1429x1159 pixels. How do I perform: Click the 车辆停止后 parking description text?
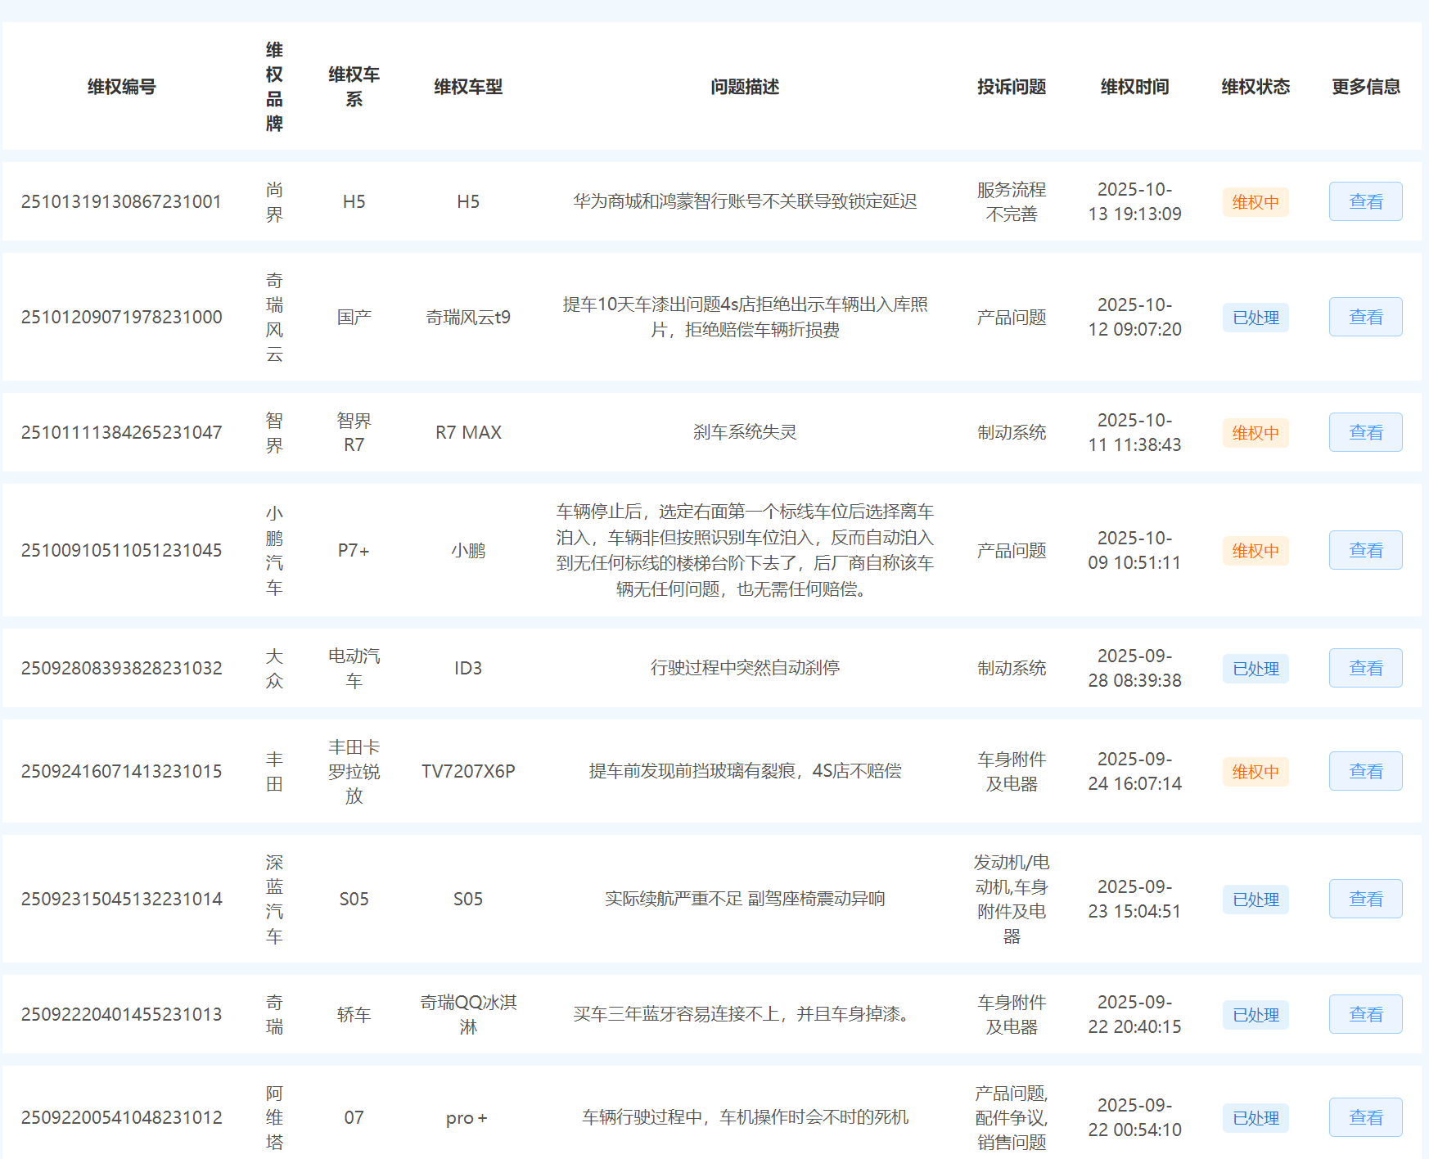tap(745, 550)
